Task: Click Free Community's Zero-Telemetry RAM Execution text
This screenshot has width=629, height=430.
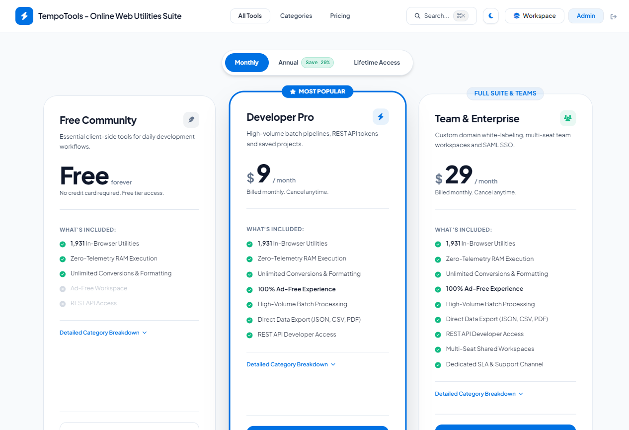Action: pyautogui.click(x=114, y=258)
